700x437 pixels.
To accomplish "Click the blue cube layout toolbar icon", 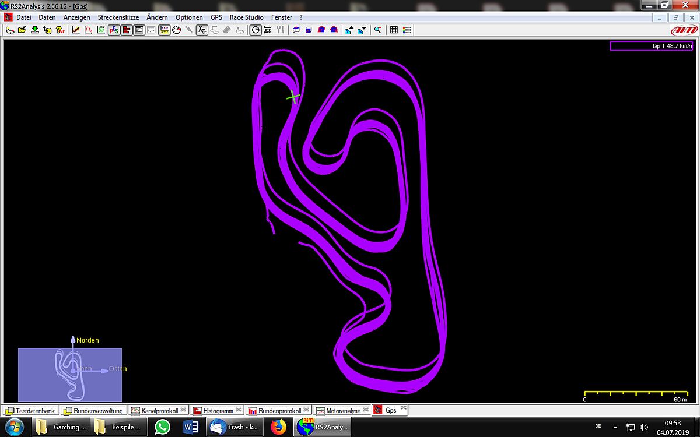I will coord(296,30).
